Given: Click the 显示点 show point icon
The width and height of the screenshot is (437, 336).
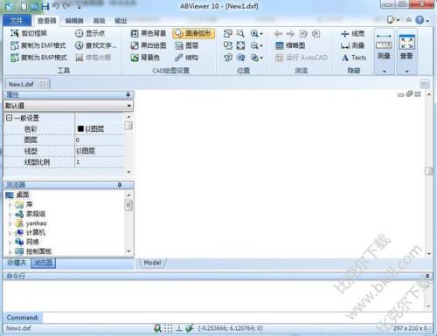Looking at the screenshot, I should (x=79, y=33).
